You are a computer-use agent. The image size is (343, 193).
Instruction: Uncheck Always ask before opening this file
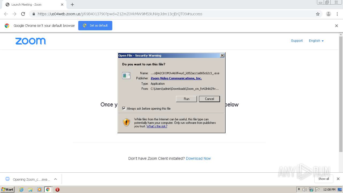124,109
